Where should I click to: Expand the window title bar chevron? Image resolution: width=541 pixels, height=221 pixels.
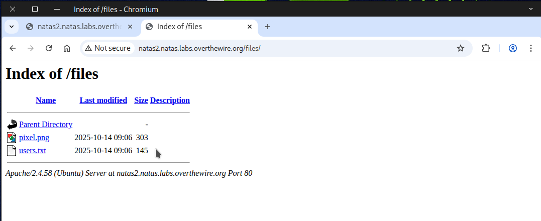[531, 9]
